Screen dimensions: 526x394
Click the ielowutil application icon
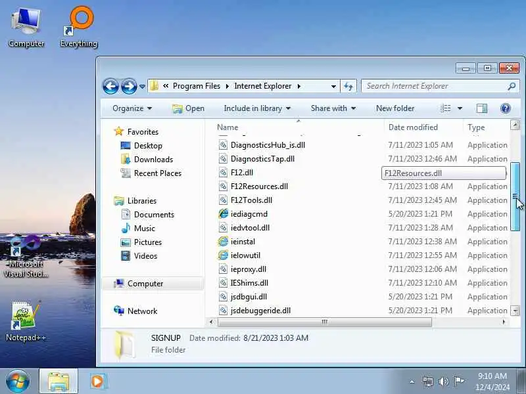223,255
